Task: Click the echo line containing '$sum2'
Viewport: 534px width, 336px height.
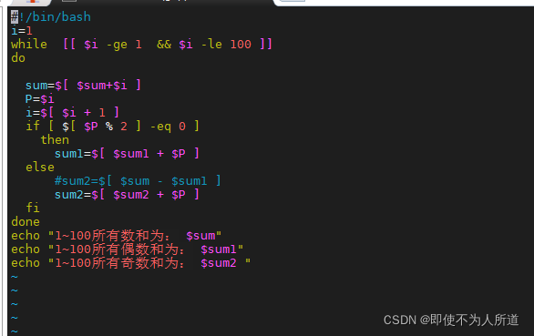Action: pos(131,263)
